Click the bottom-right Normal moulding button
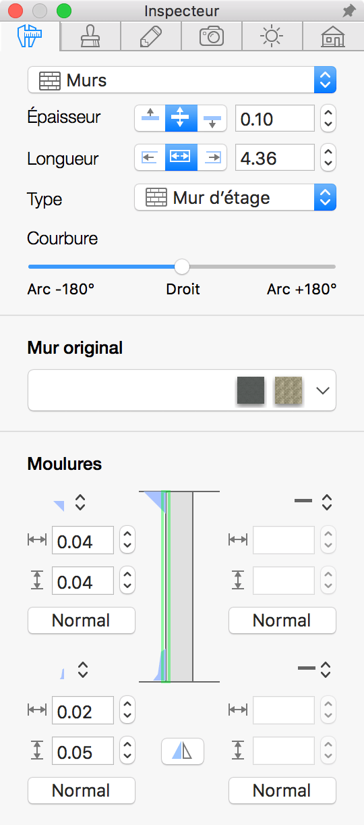Screen dimensions: 364x825 click(x=282, y=791)
